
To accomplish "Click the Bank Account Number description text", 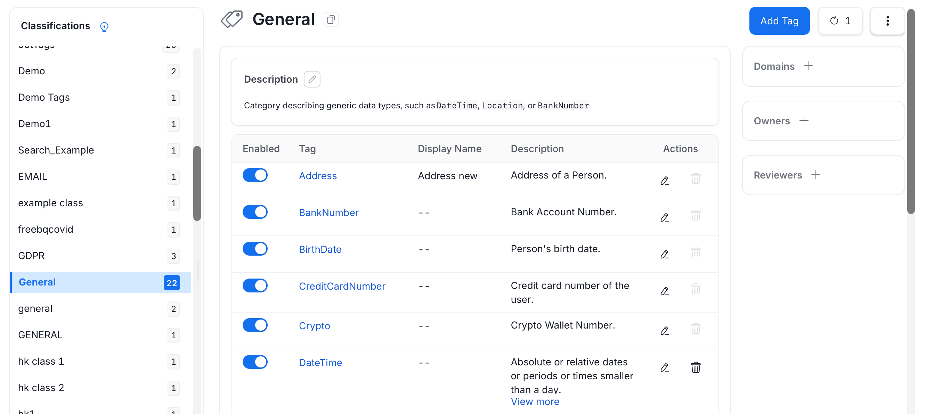I will point(563,212).
